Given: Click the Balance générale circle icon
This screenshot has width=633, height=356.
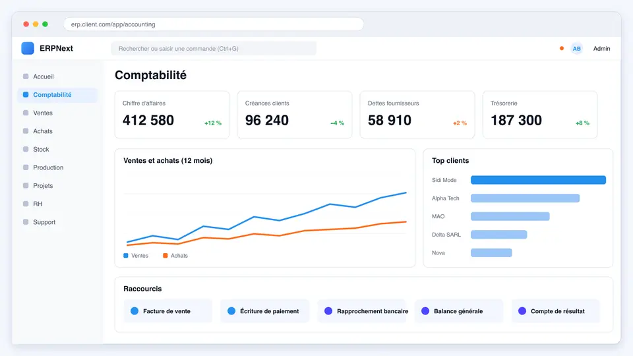Looking at the screenshot, I should (425, 311).
